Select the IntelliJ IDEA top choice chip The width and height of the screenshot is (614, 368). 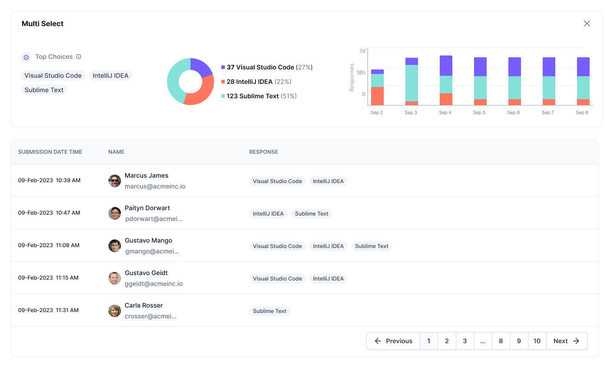[x=111, y=76]
